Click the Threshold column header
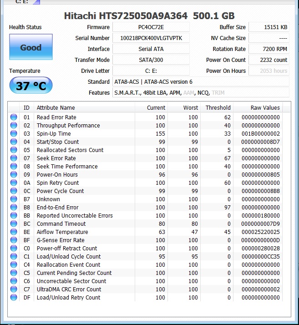Viewport: 299px width, 325px height. [x=217, y=107]
